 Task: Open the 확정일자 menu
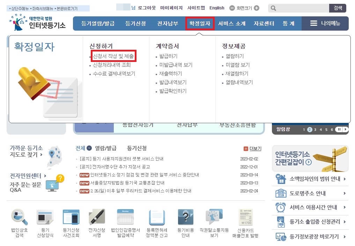[x=199, y=24]
